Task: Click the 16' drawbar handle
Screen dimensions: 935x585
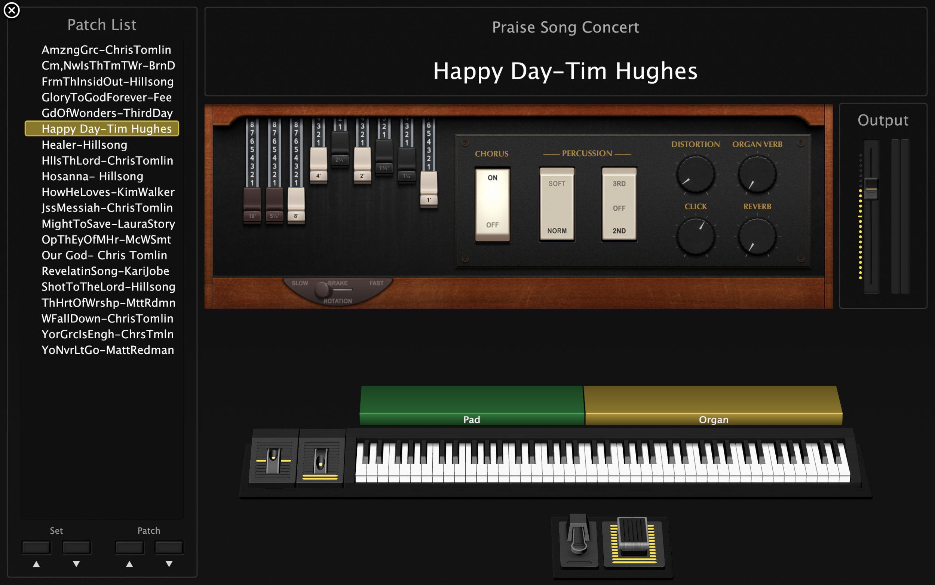Action: [252, 205]
